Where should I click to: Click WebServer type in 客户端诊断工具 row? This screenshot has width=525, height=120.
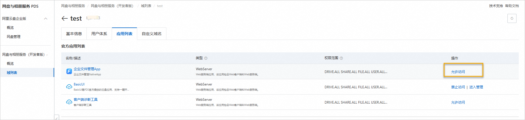(204, 99)
